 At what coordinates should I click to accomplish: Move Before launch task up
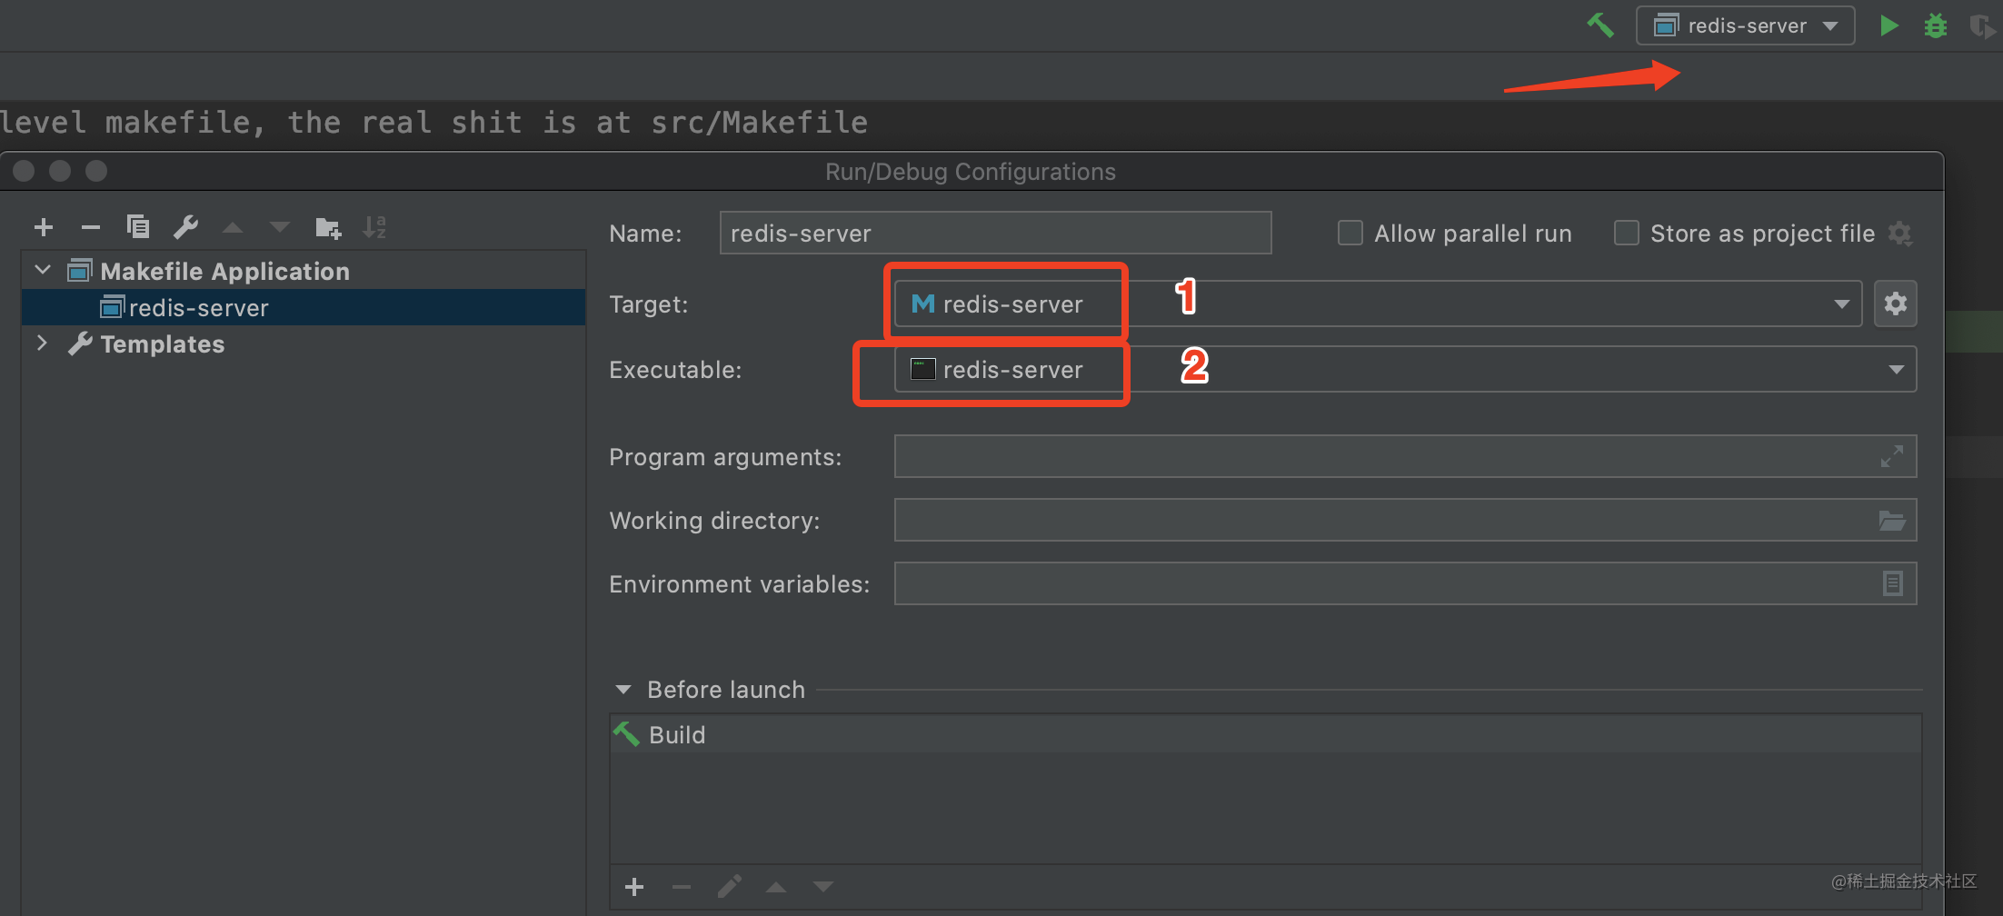pyautogui.click(x=776, y=887)
